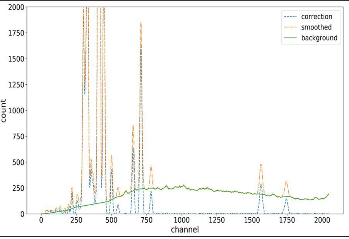The height and width of the screenshot is (239, 349).
Task: Click the 1250 tick label on x-axis
Action: point(217,220)
